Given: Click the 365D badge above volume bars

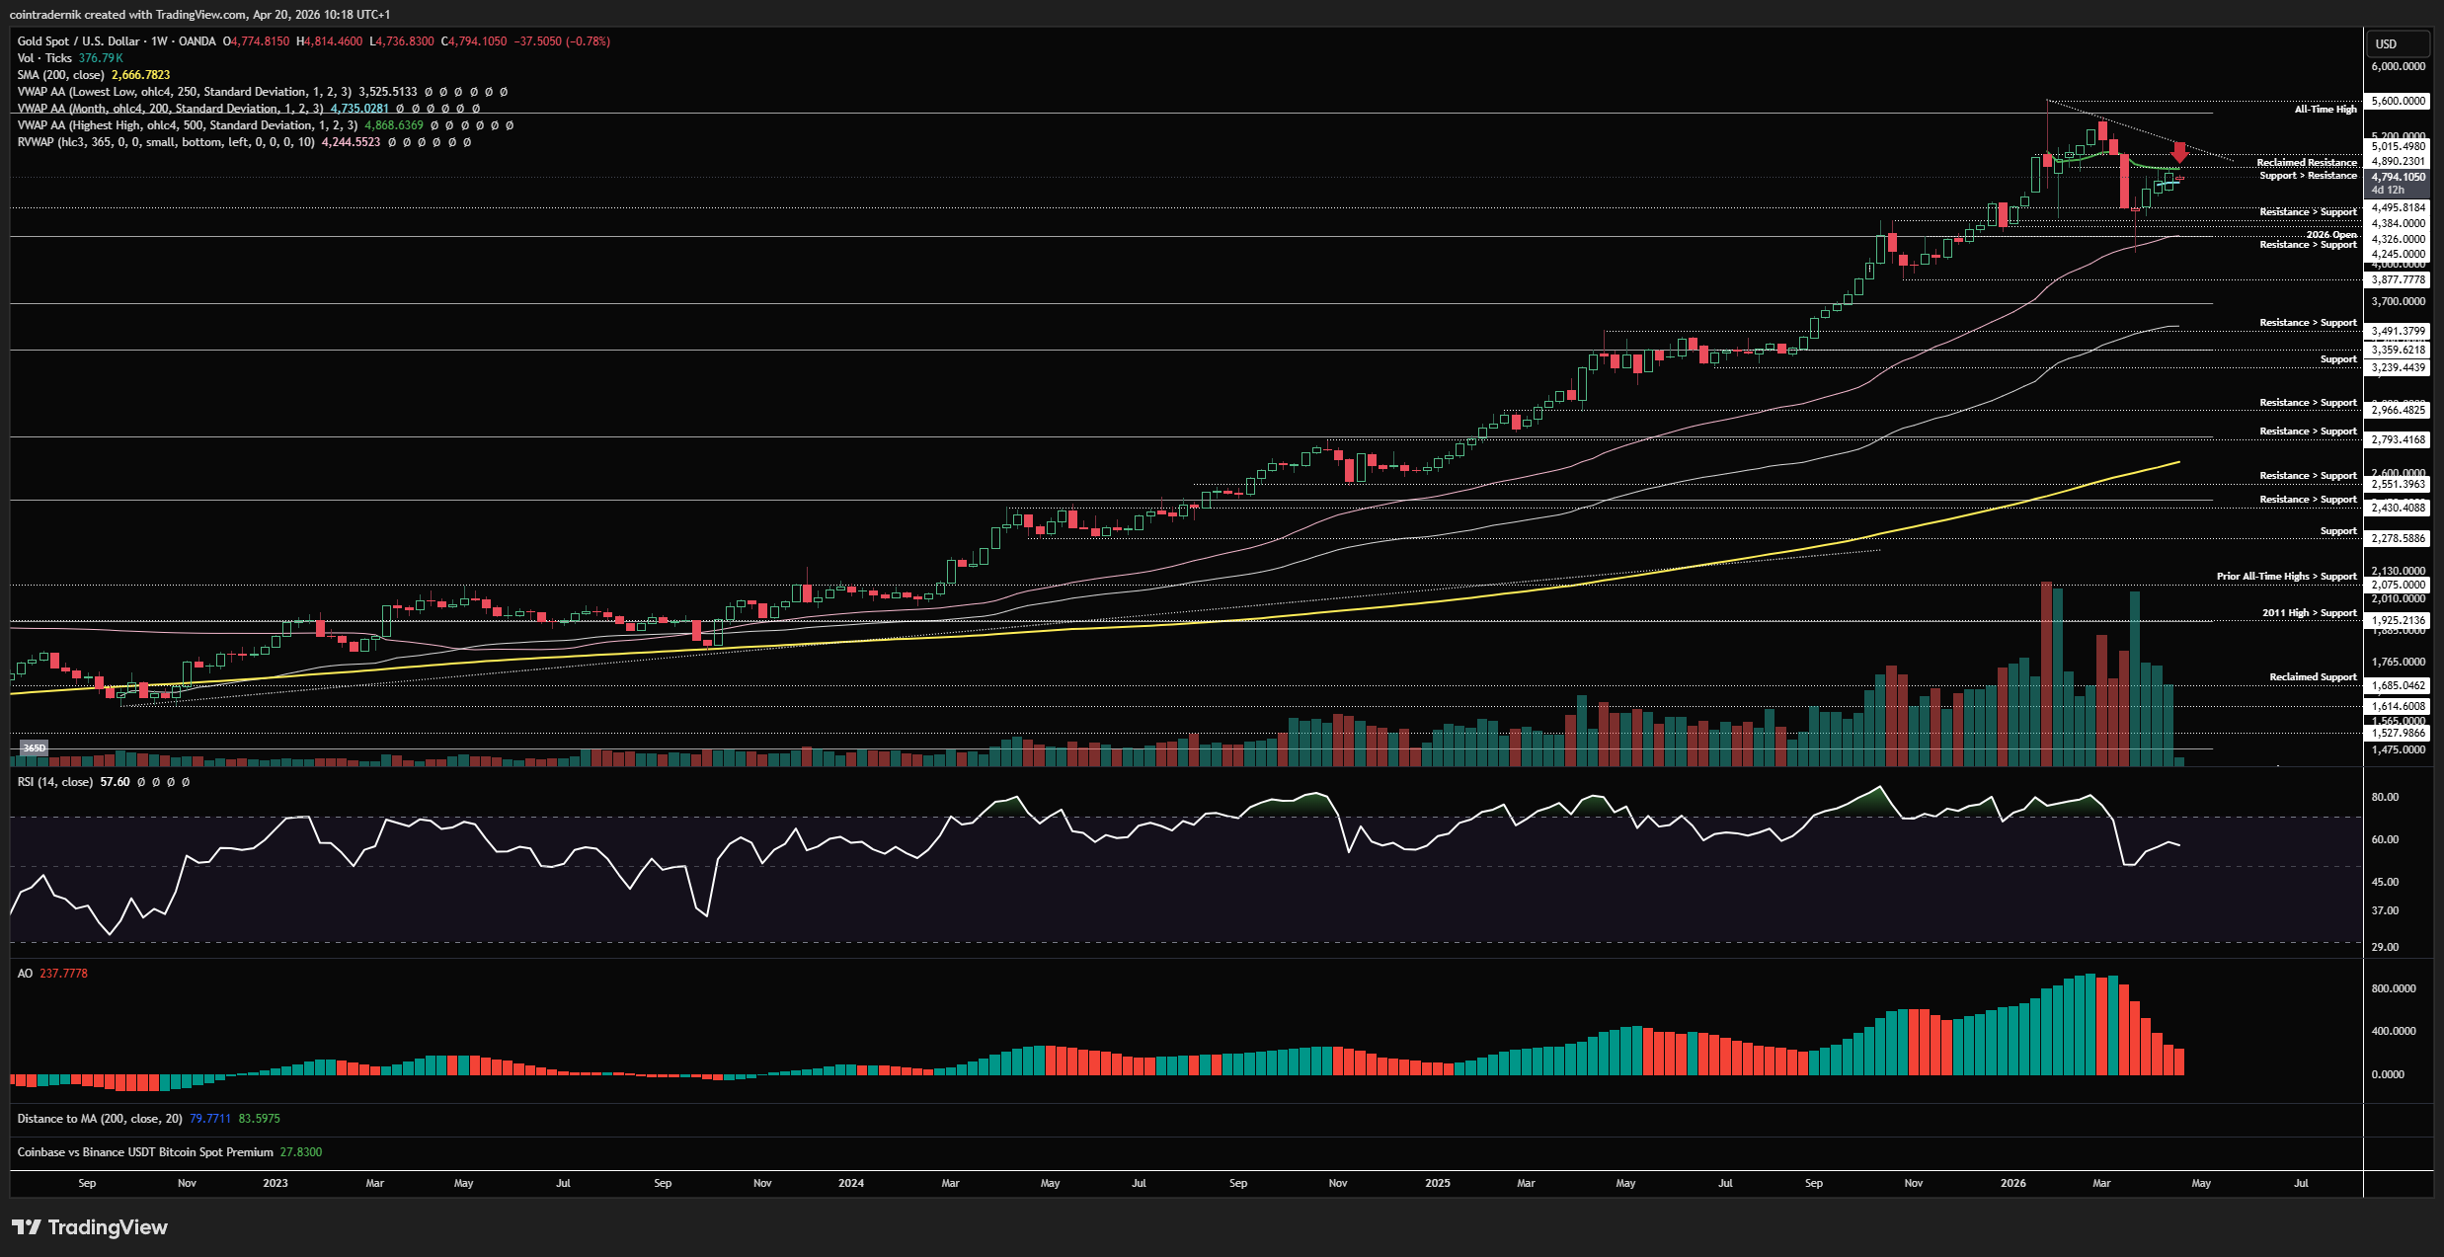Looking at the screenshot, I should pos(35,748).
